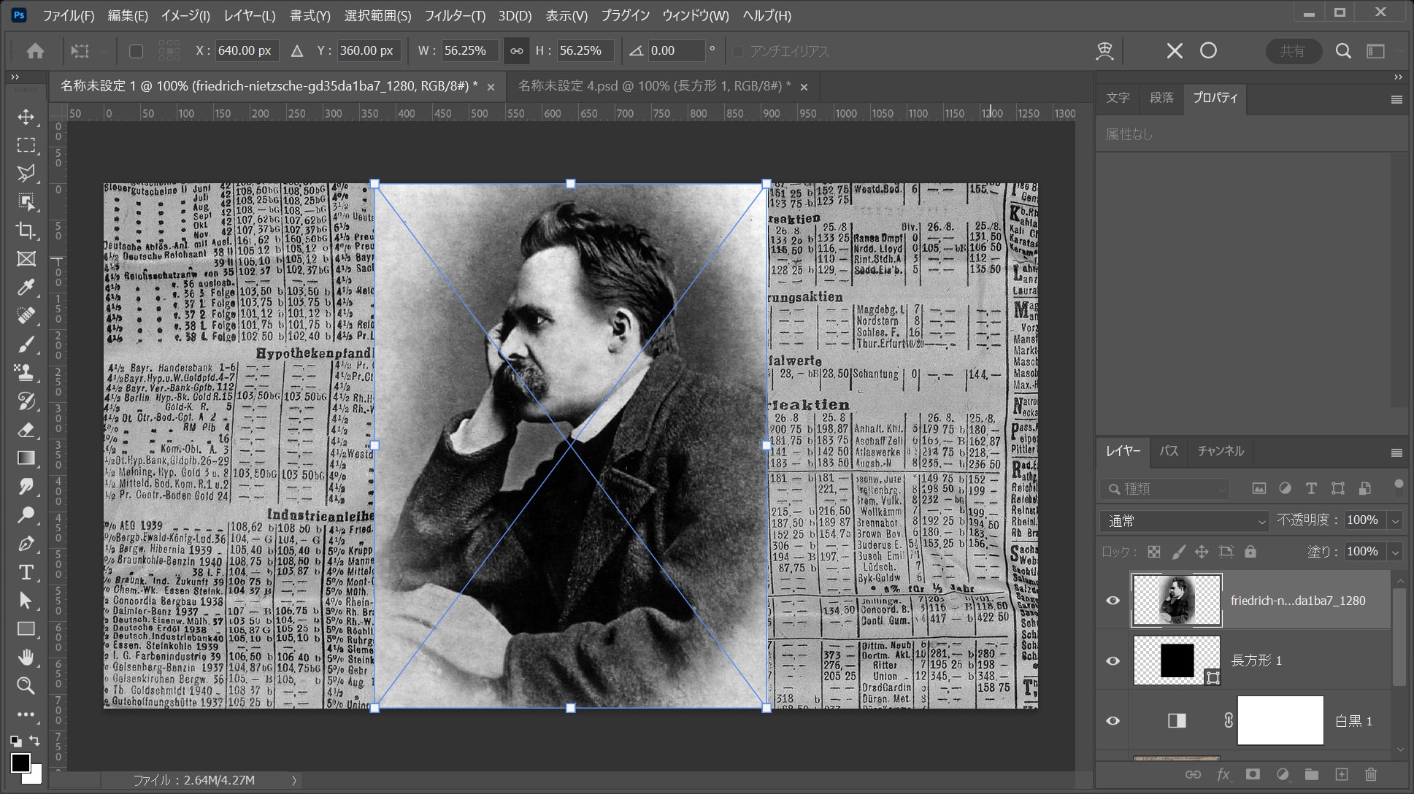The height and width of the screenshot is (794, 1414).
Task: Add layer mask from Layers panel footer
Action: 1253,775
